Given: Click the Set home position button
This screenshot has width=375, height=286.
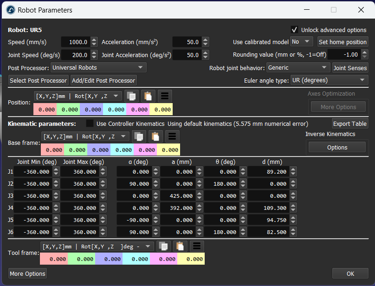Looking at the screenshot, I should (343, 42).
